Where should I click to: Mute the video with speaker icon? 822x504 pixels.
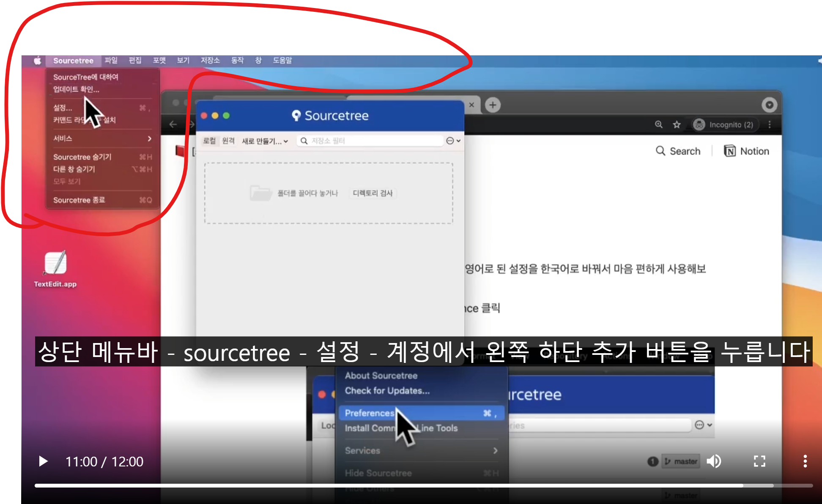[714, 461]
